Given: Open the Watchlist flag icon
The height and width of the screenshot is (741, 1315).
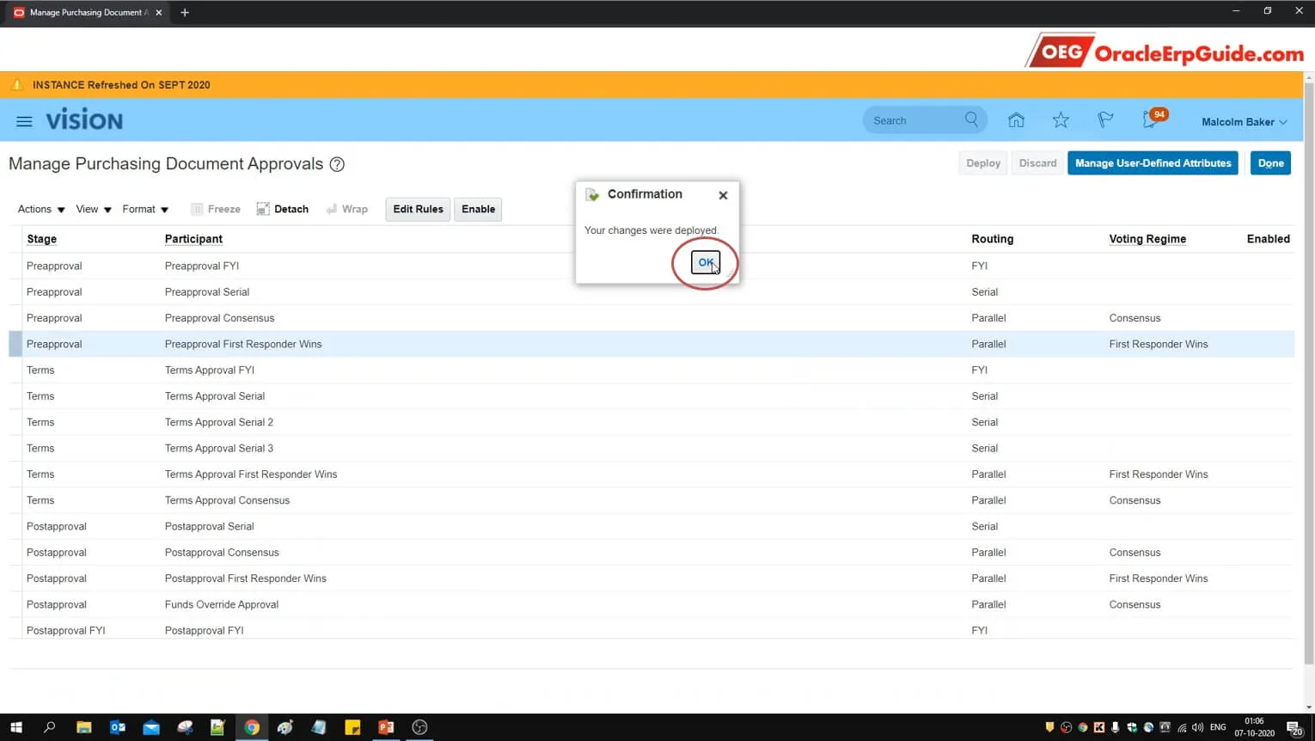Looking at the screenshot, I should [1105, 120].
